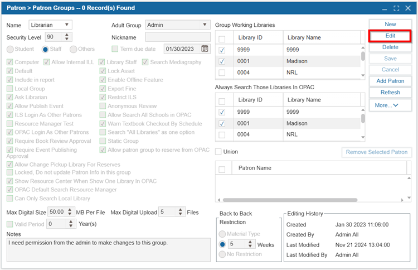Click Madison cell in Always Search Libraries
418x270 pixels.
297,123
